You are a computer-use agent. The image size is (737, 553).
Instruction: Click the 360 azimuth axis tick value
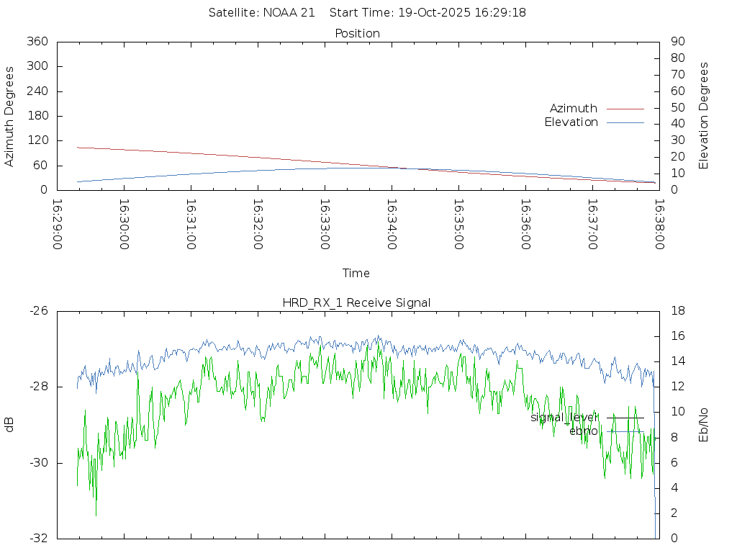click(x=37, y=42)
